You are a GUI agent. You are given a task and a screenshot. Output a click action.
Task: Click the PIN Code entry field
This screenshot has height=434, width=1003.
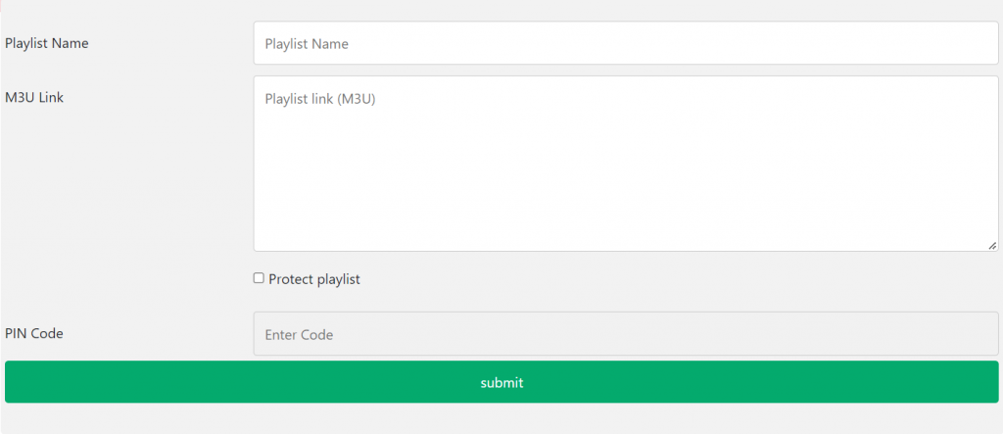pyautogui.click(x=625, y=334)
